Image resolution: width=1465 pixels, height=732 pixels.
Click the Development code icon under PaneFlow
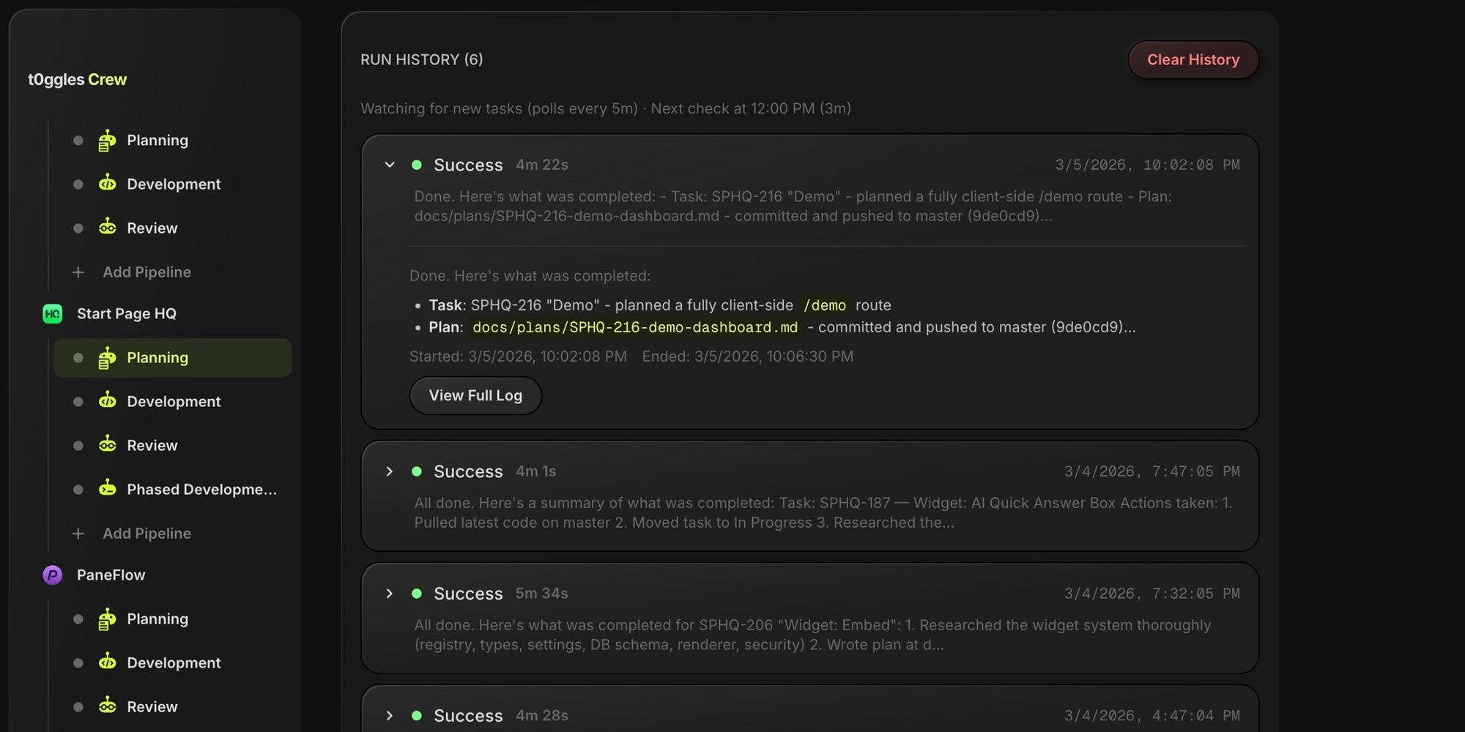tap(107, 662)
